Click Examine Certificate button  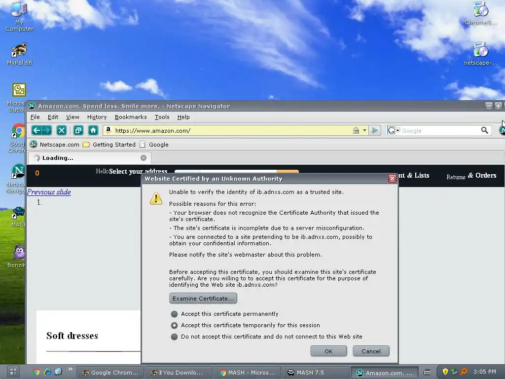coord(203,299)
